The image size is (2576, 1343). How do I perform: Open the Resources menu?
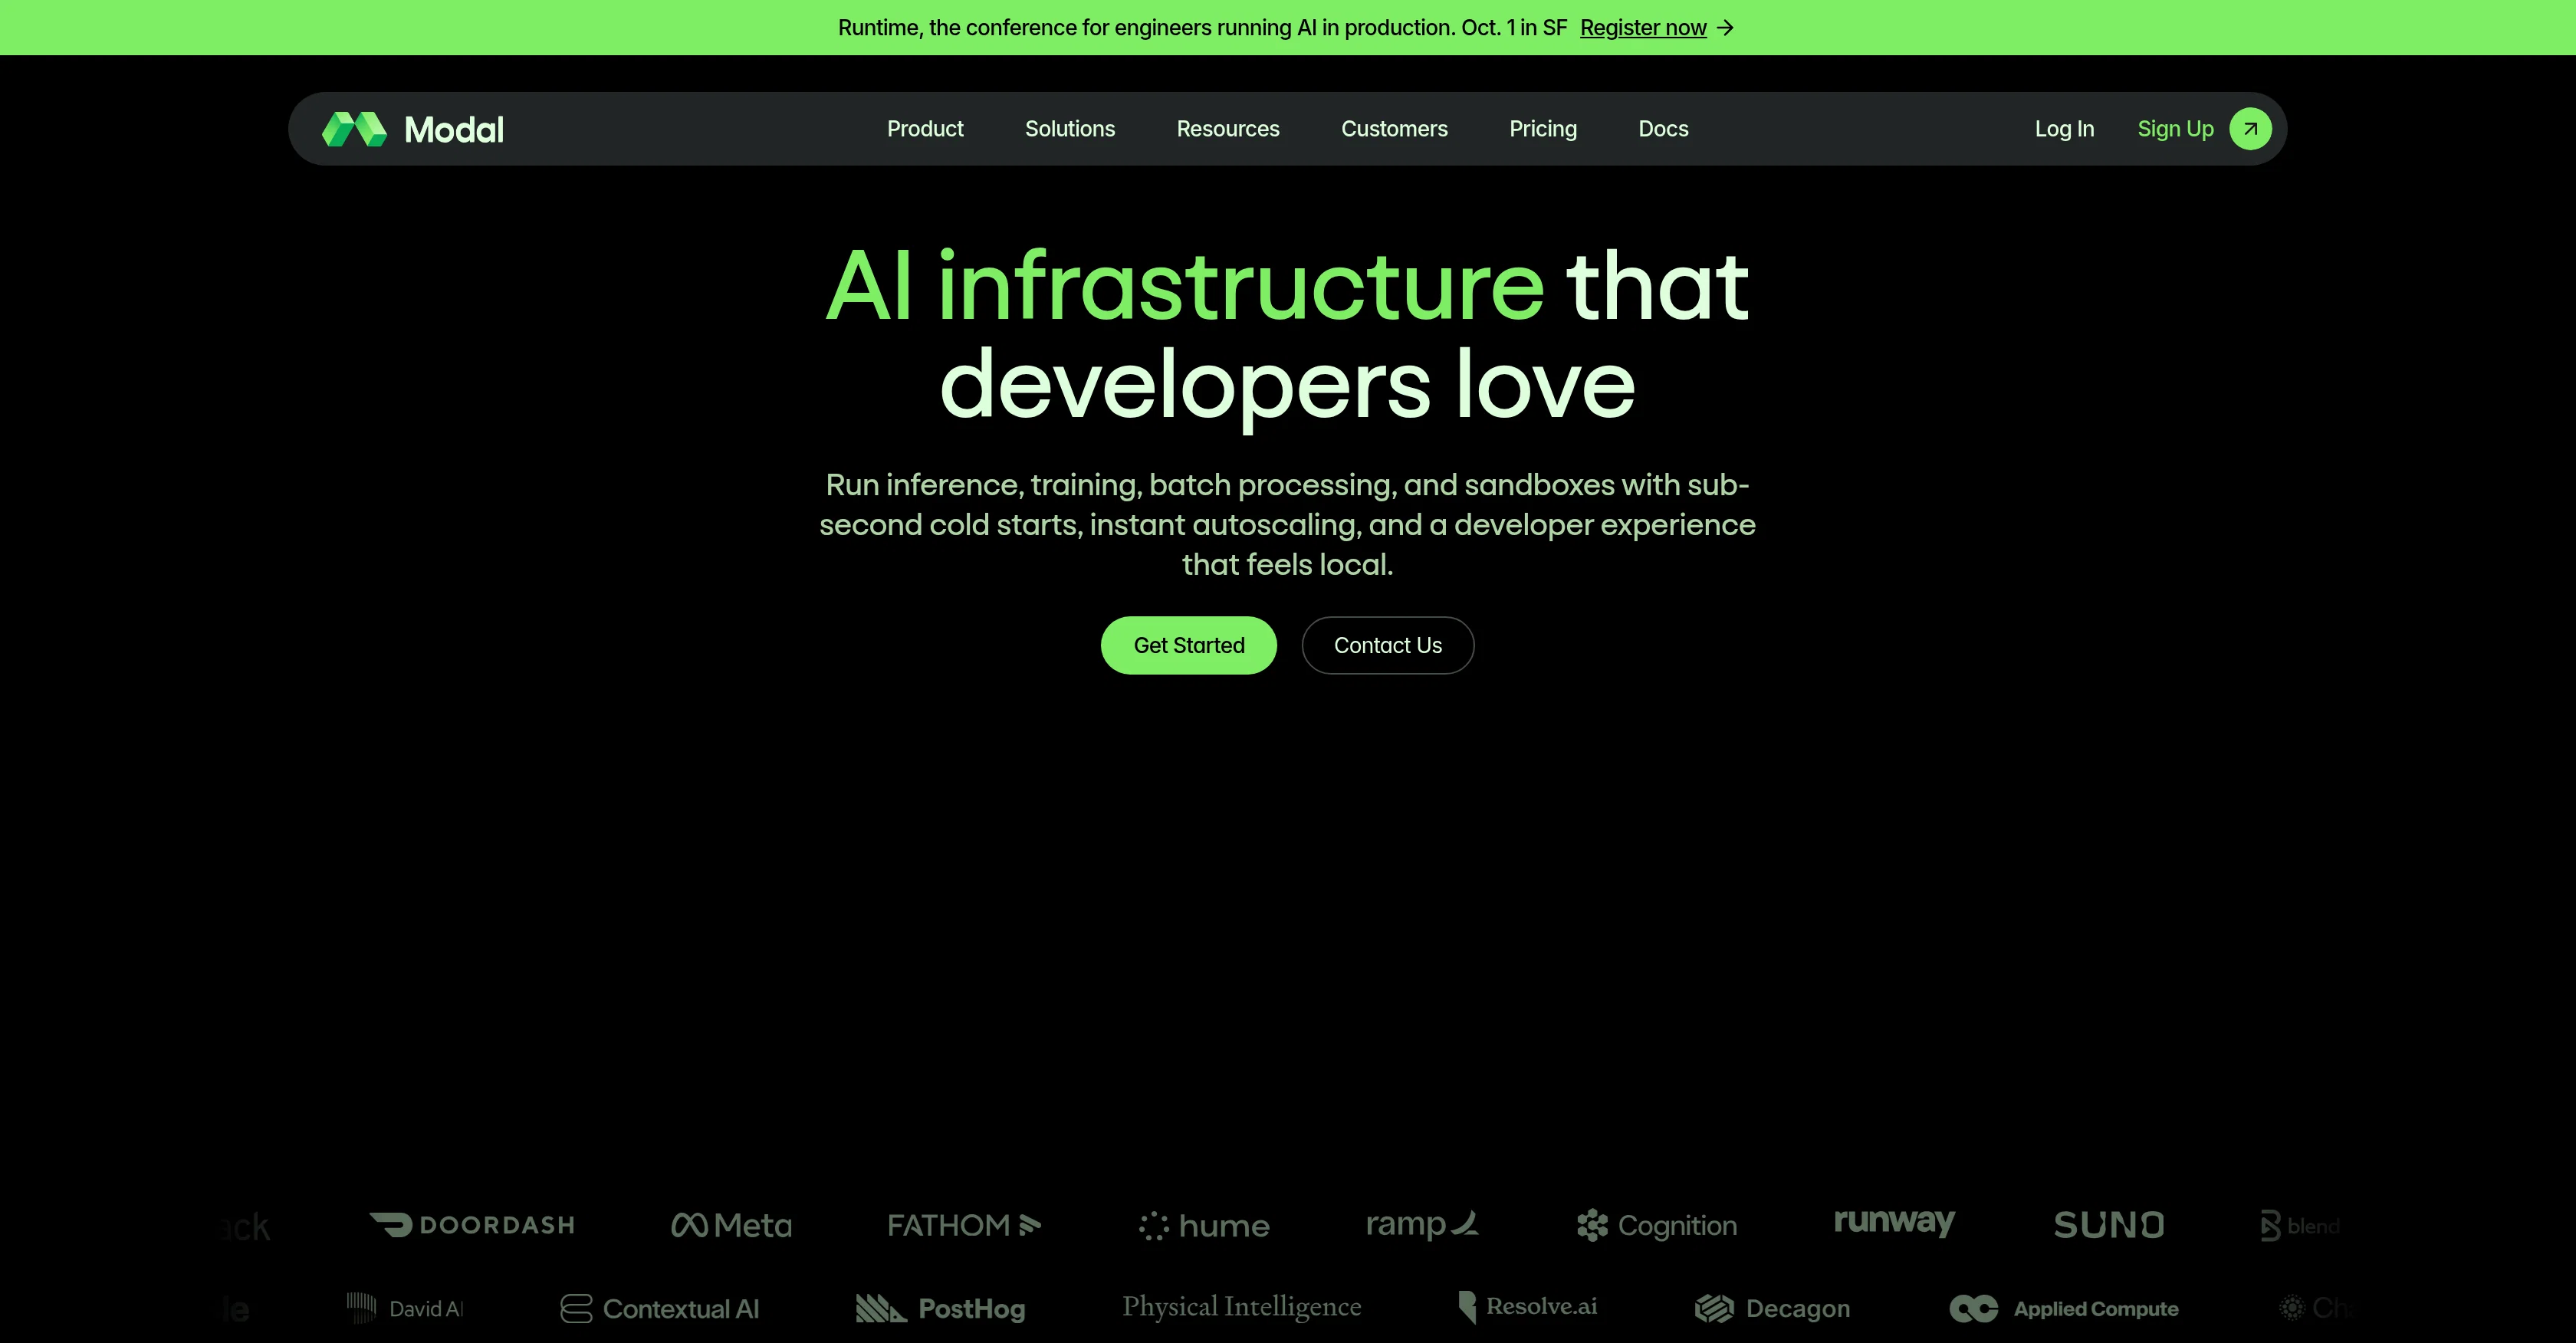click(x=1228, y=129)
